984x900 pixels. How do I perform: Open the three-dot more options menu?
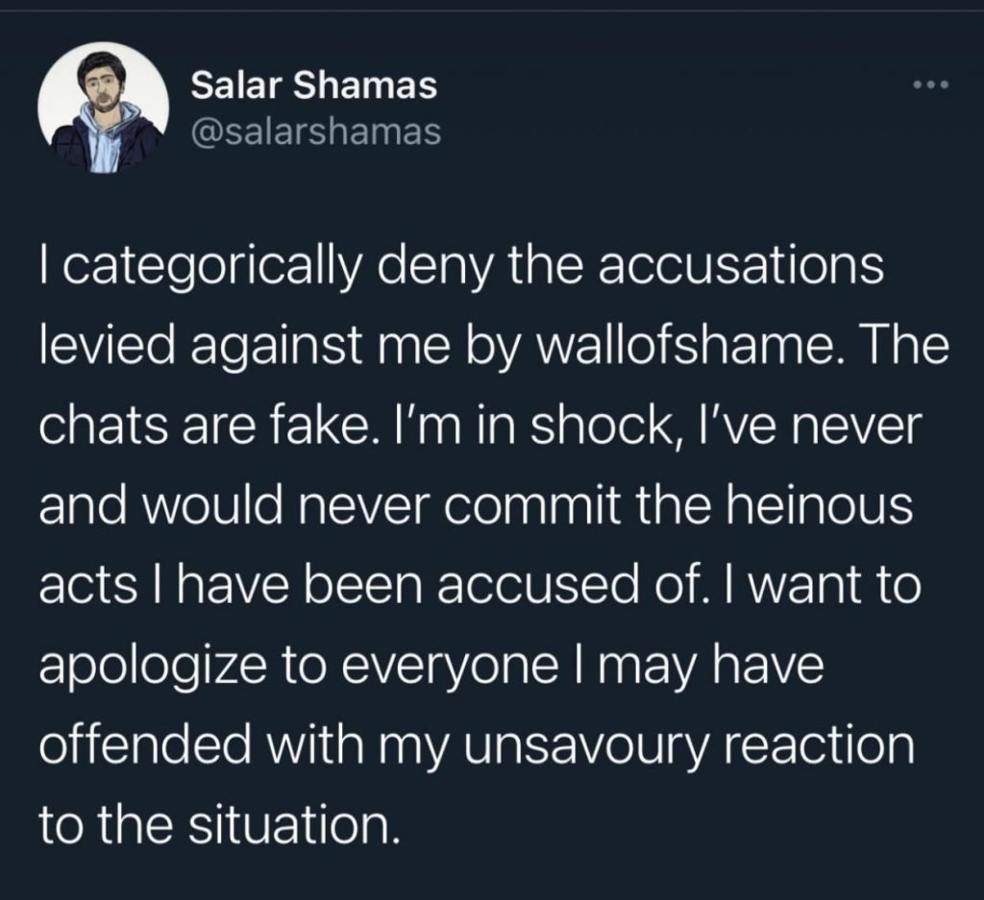pos(931,87)
